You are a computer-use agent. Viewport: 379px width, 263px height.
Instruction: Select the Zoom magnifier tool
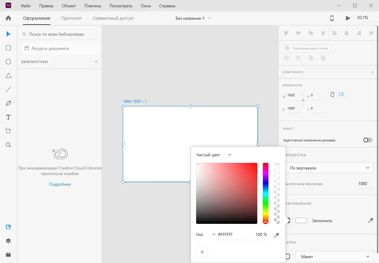pyautogui.click(x=8, y=145)
